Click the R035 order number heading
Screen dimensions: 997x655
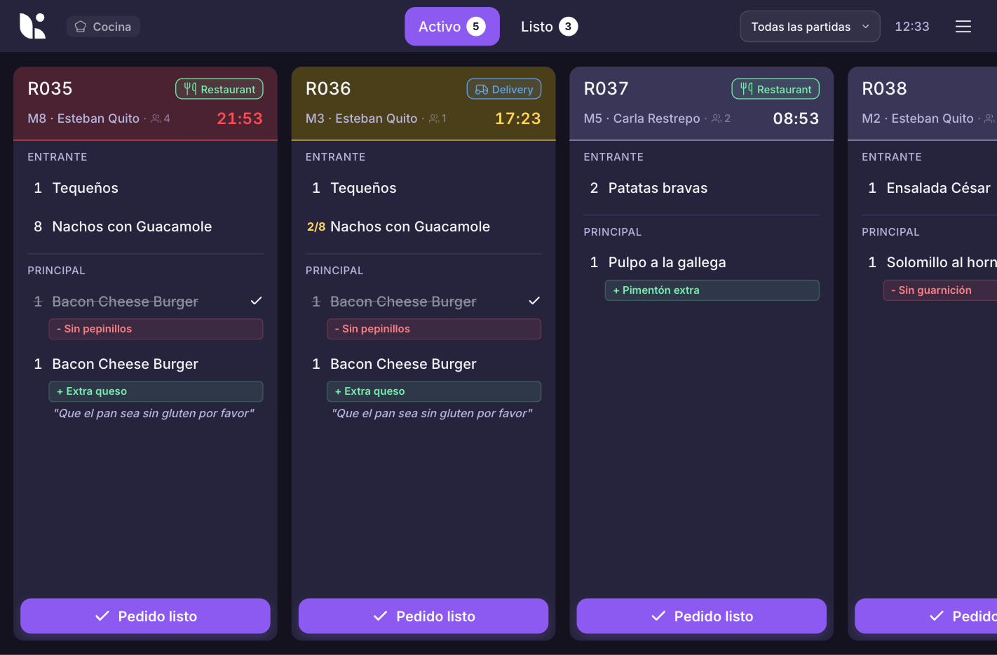pyautogui.click(x=50, y=89)
